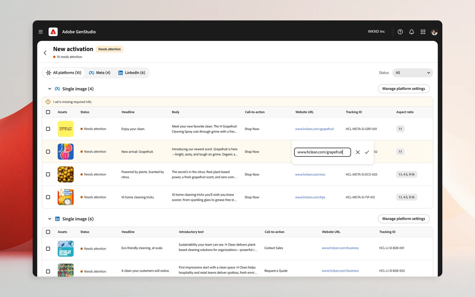Check the Citrus ad row checkbox
Viewport: 475px width, 297px height.
point(48,129)
